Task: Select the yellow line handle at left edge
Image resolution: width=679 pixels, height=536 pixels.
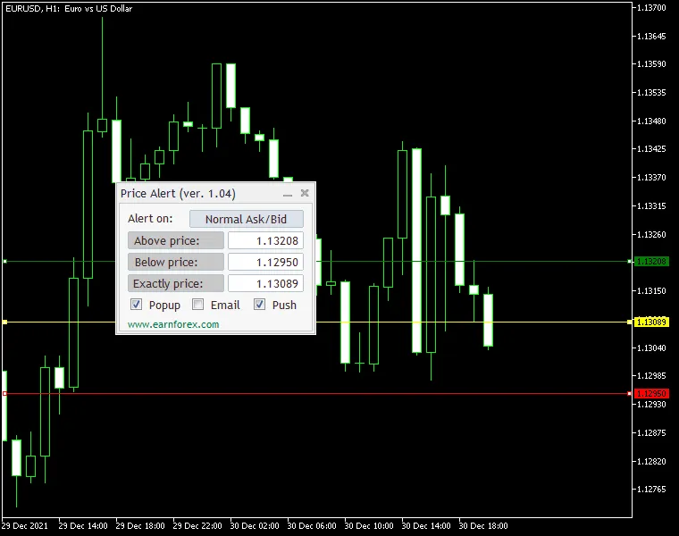Action: point(4,322)
